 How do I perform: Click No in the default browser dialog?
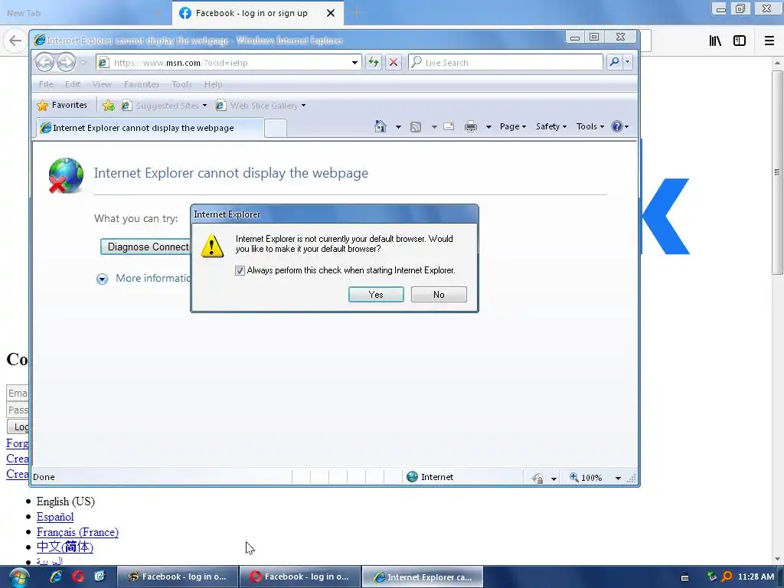[x=439, y=295]
